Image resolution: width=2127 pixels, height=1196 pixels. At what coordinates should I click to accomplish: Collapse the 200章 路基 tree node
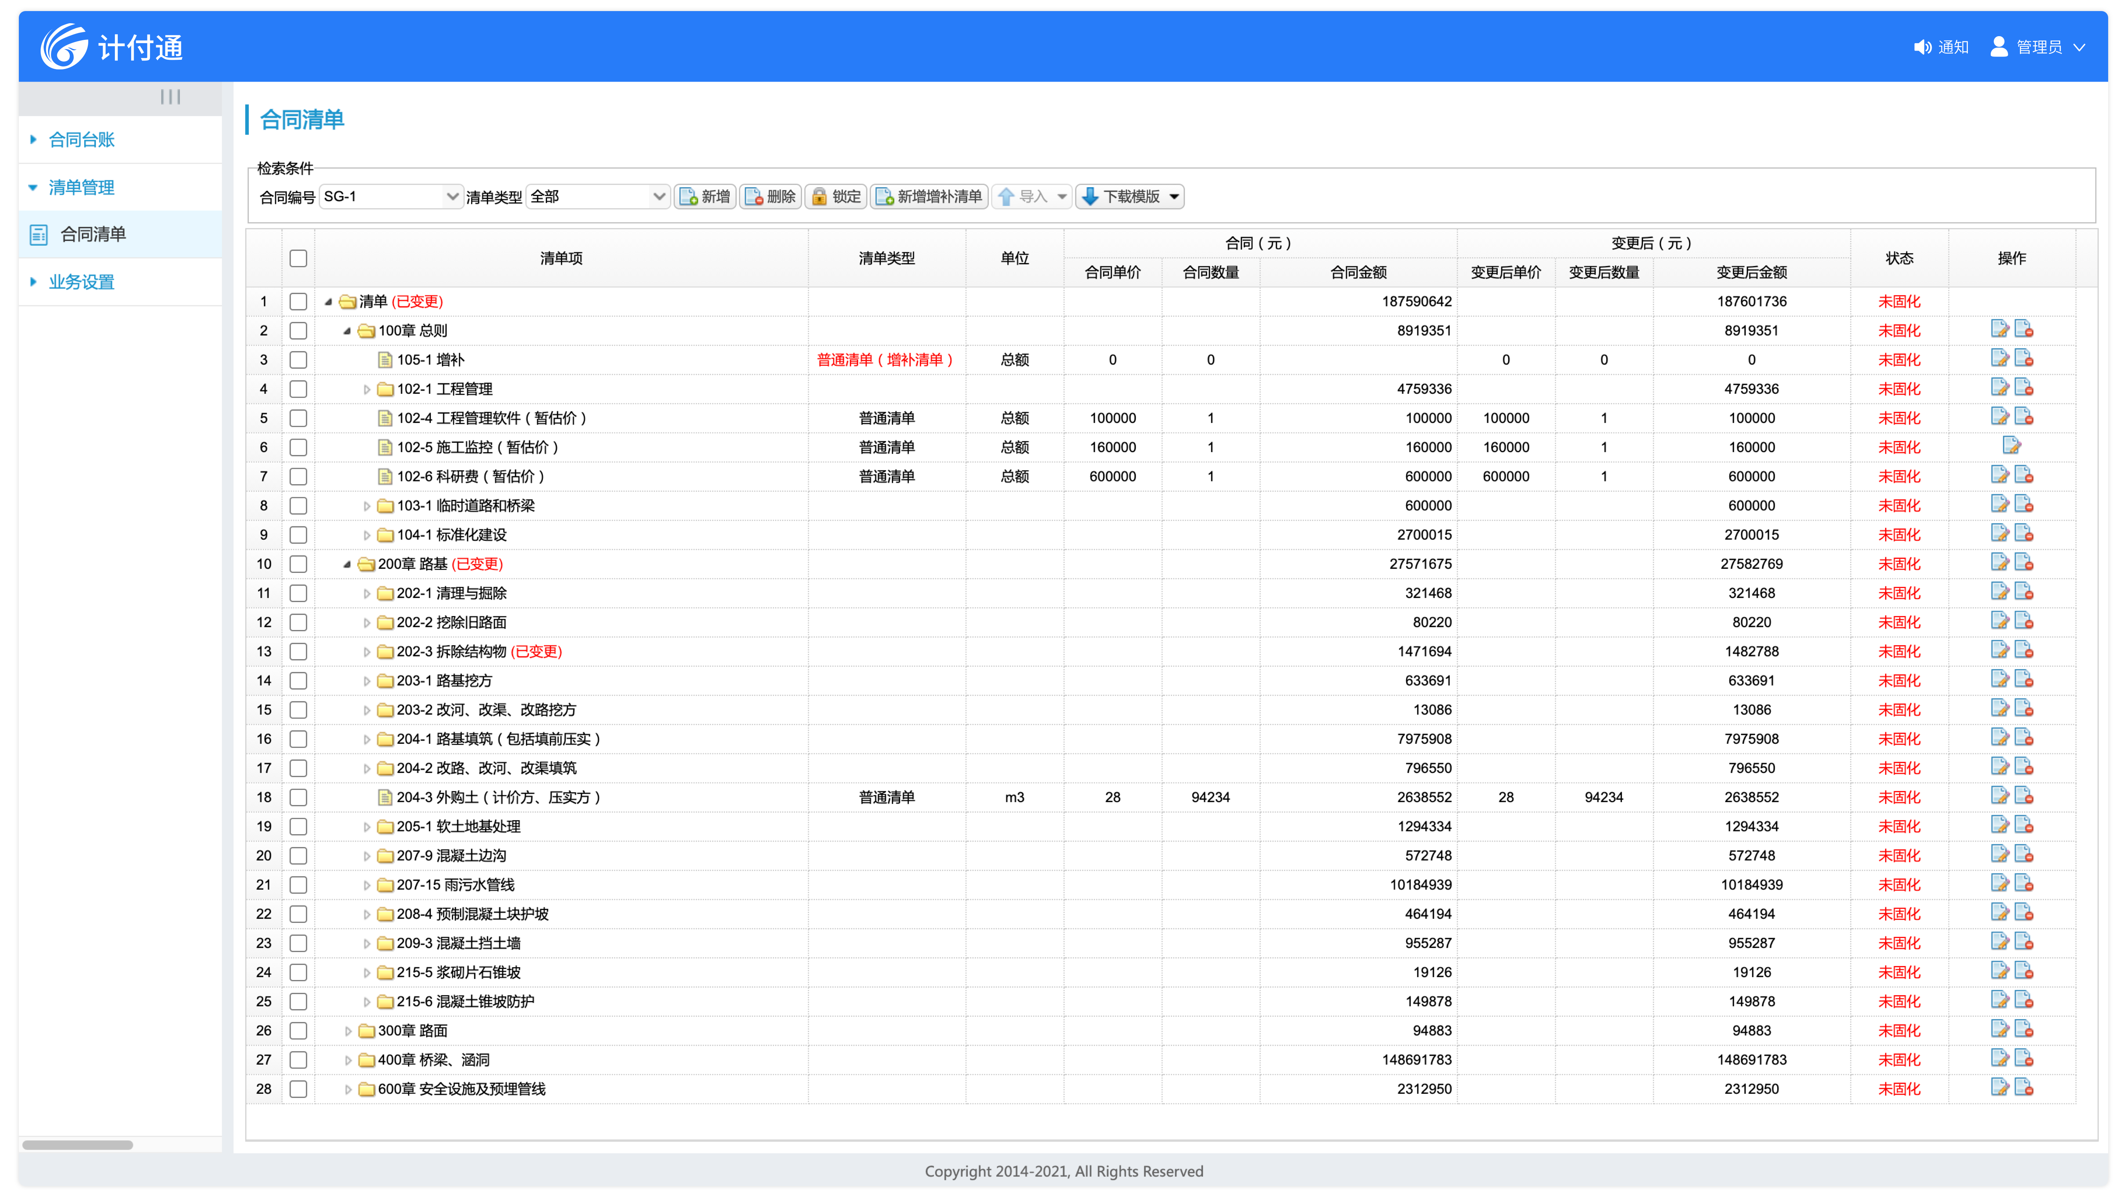(347, 564)
